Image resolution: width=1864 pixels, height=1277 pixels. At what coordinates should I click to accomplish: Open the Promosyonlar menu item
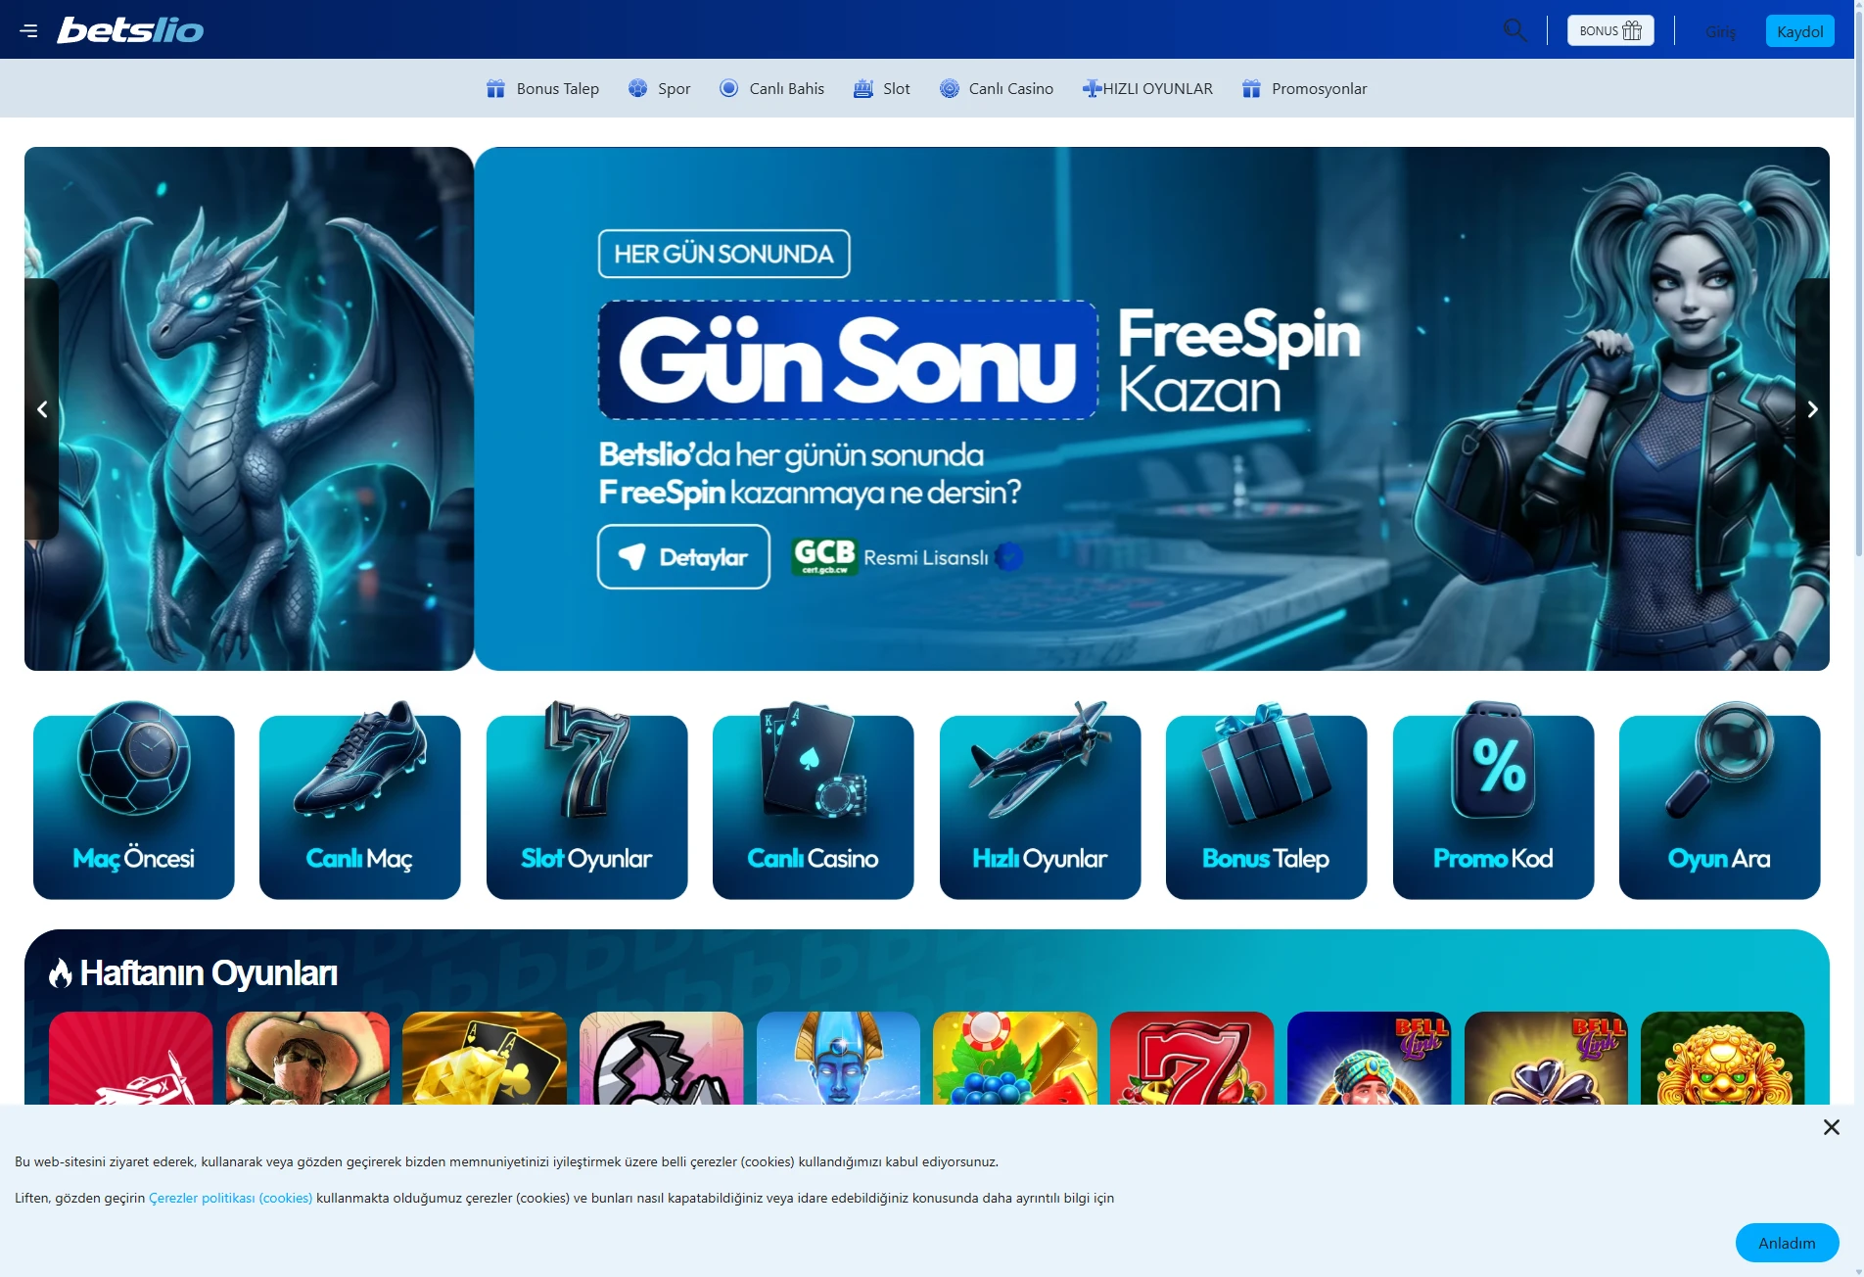1304,88
